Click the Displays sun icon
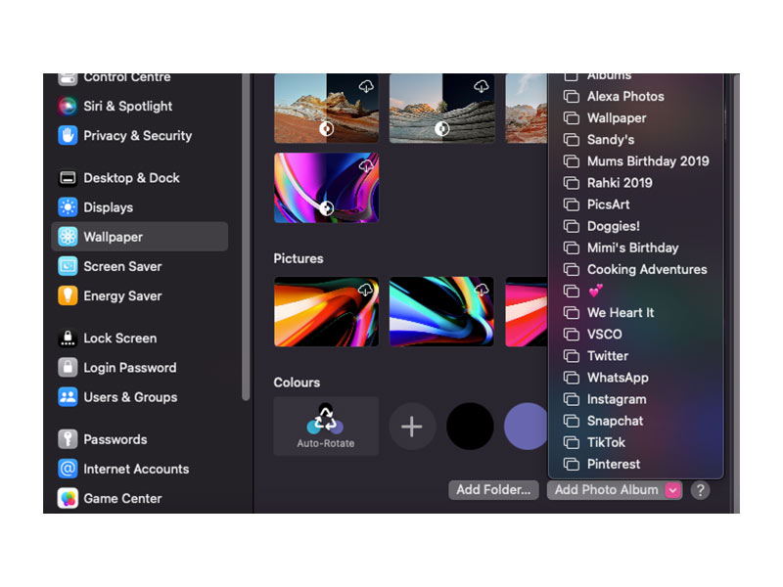 click(x=68, y=207)
